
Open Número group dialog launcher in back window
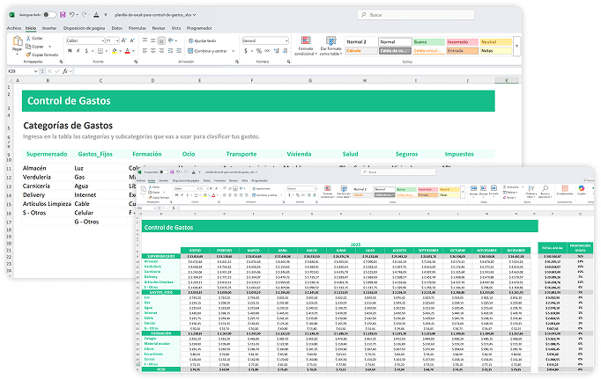[289, 62]
